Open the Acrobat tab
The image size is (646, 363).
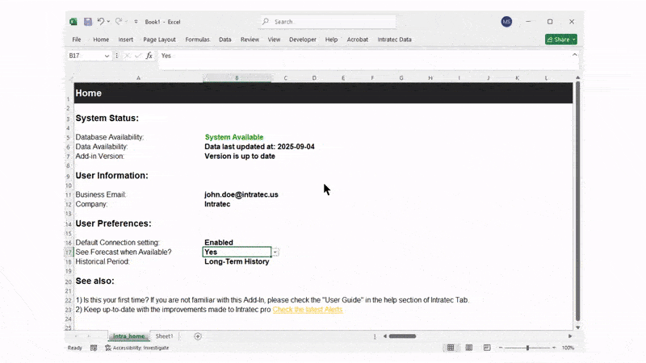coord(358,40)
